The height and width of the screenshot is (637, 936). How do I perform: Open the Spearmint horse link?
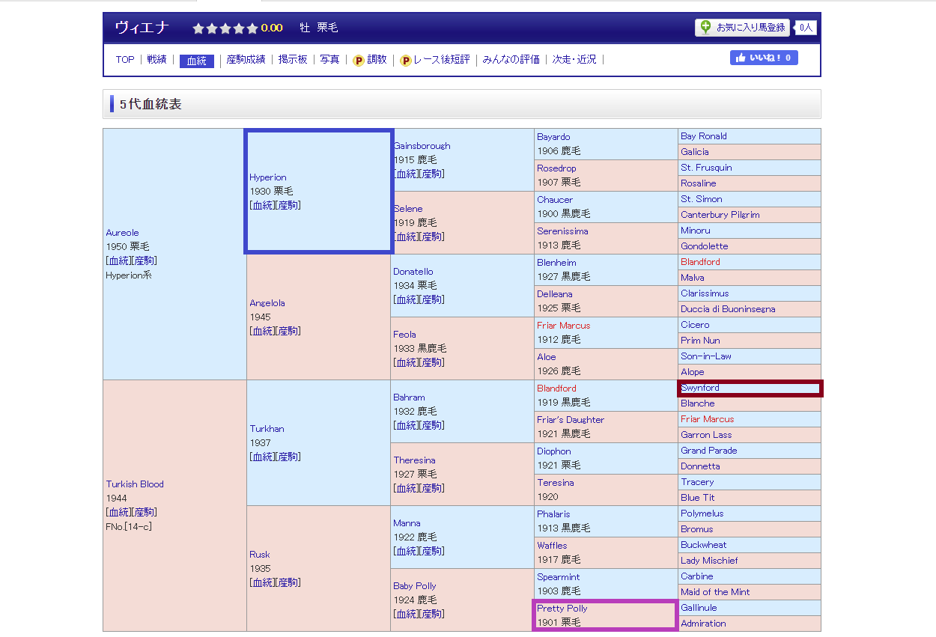[559, 577]
